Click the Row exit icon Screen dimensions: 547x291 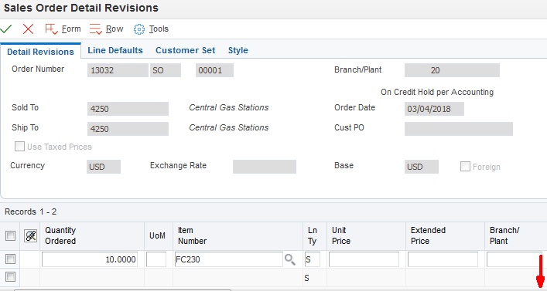pyautogui.click(x=95, y=29)
